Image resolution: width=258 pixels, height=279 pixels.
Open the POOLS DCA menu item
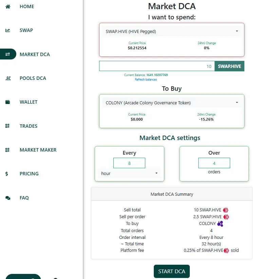coord(33,78)
